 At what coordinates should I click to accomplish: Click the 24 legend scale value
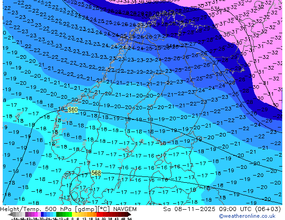[97, 219]
